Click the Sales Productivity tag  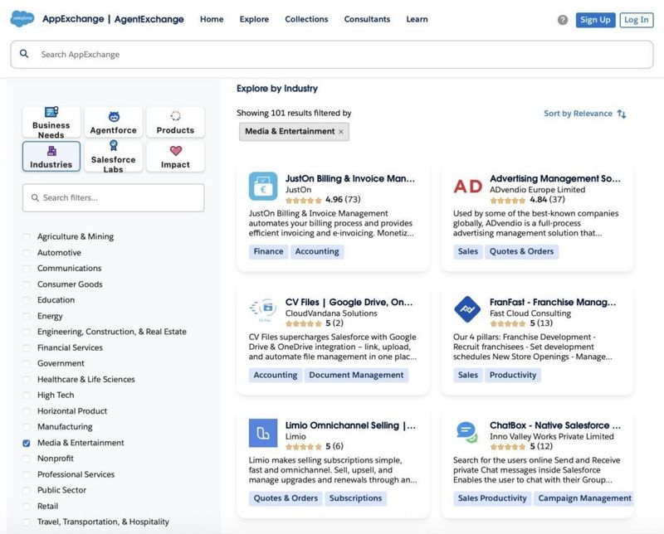tap(492, 498)
